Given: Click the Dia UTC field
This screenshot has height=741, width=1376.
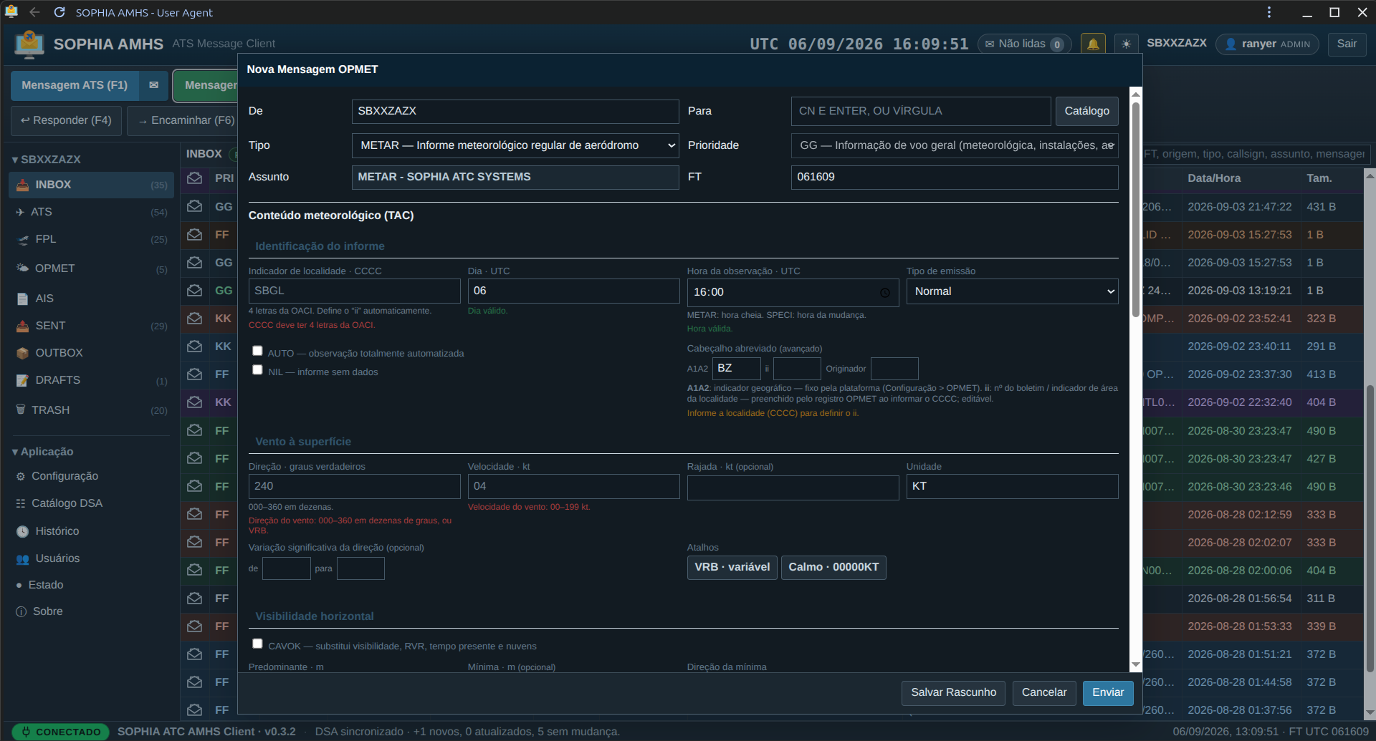Looking at the screenshot, I should 574,291.
